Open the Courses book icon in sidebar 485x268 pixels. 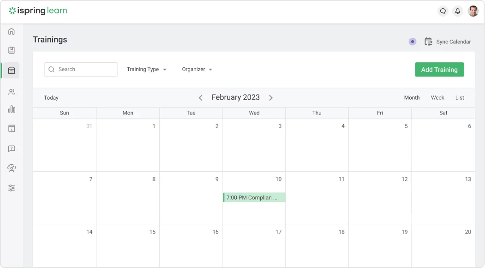pos(12,50)
